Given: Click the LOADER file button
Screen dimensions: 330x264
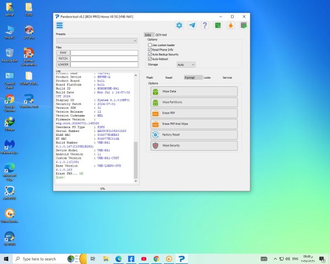Looking at the screenshot, I should pos(63,64).
